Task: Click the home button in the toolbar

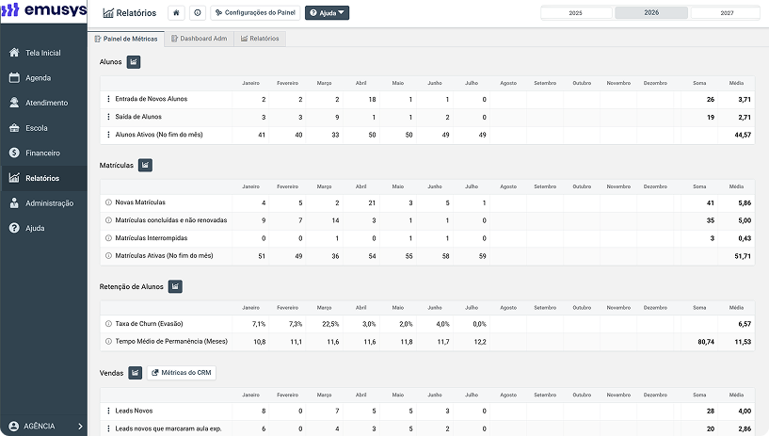Action: pyautogui.click(x=176, y=13)
